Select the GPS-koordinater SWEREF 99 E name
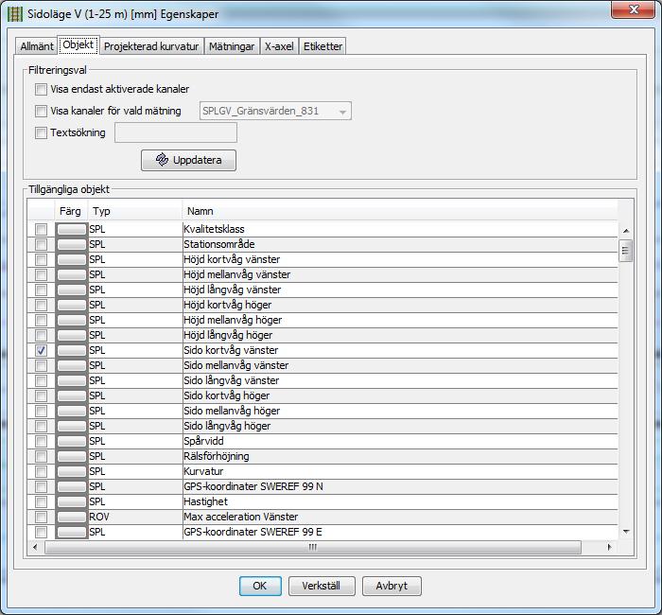 [x=253, y=532]
